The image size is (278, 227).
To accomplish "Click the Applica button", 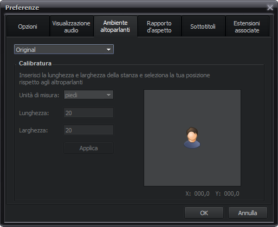I will (x=88, y=148).
